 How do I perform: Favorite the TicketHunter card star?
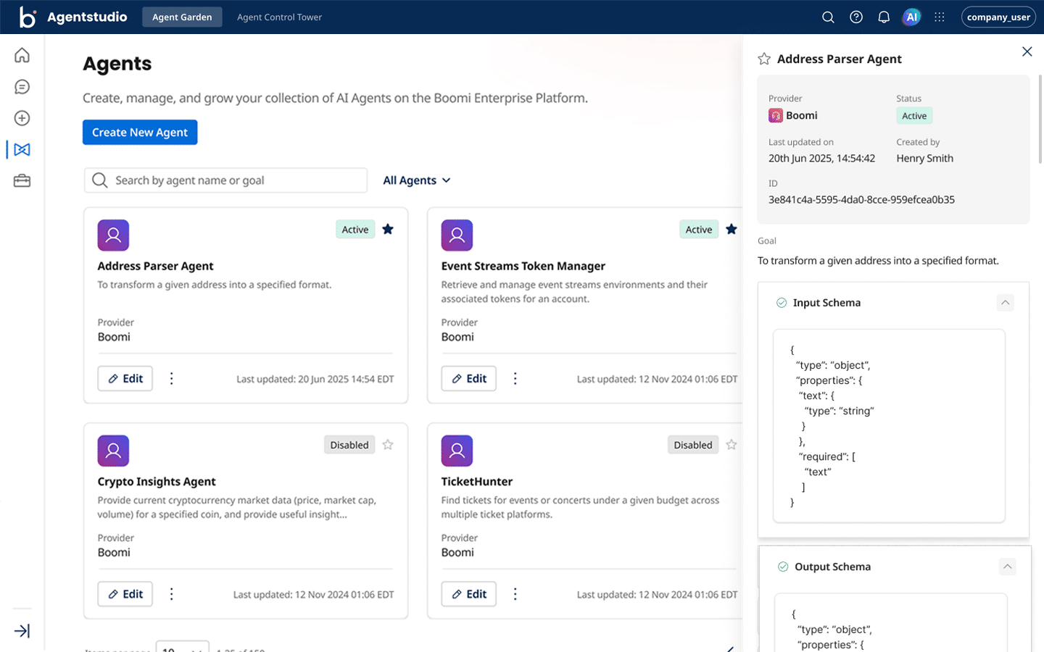tap(732, 445)
